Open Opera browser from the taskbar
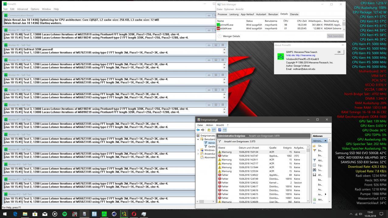Screen dimensions: 388x218 tap(134, 214)
